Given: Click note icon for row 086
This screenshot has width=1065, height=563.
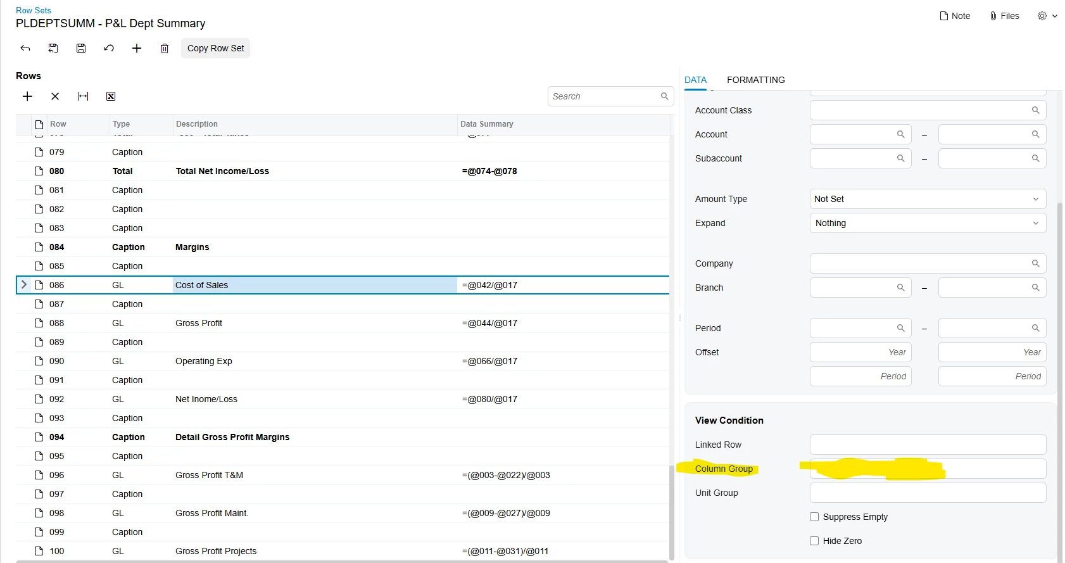Looking at the screenshot, I should tap(39, 285).
